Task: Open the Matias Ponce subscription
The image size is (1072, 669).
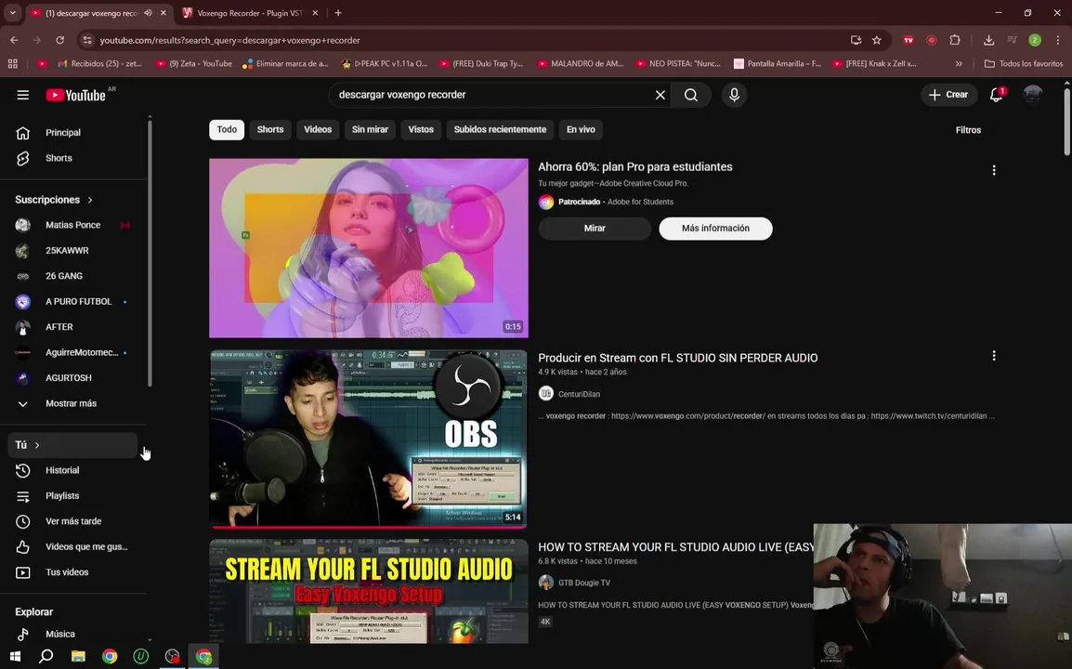Action: 73,225
